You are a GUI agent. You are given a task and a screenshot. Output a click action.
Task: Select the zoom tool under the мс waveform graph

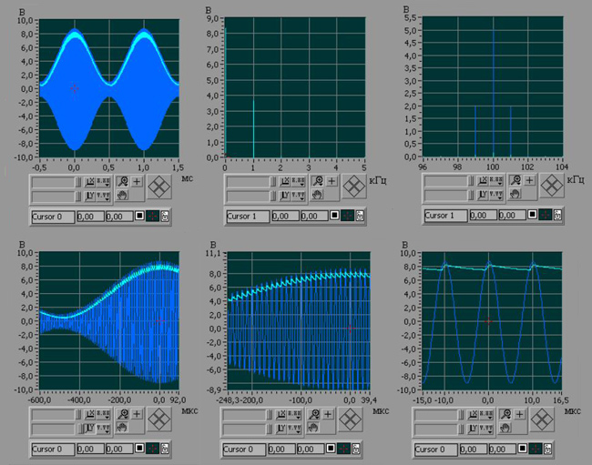(x=122, y=182)
